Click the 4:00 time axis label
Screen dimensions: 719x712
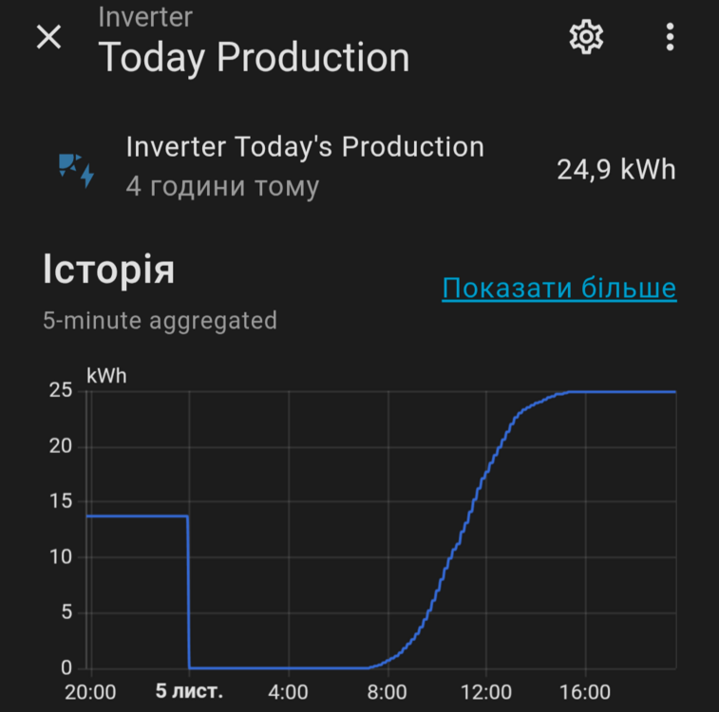pos(289,691)
